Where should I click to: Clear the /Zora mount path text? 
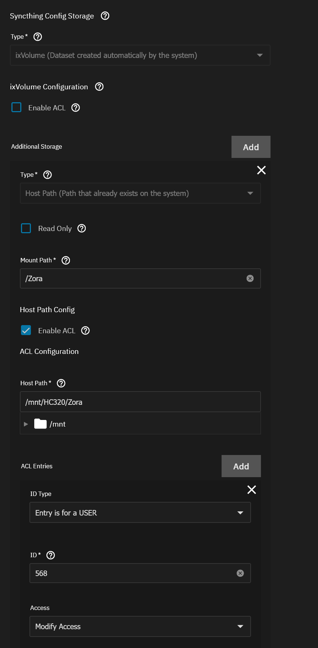click(x=250, y=278)
